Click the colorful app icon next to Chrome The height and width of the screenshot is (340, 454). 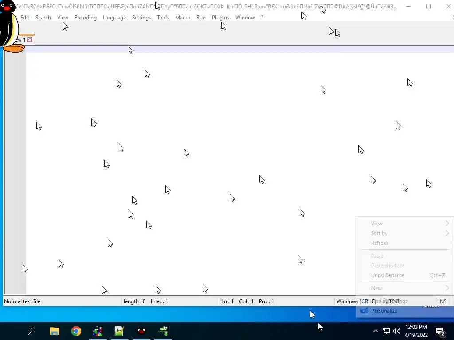click(x=98, y=331)
